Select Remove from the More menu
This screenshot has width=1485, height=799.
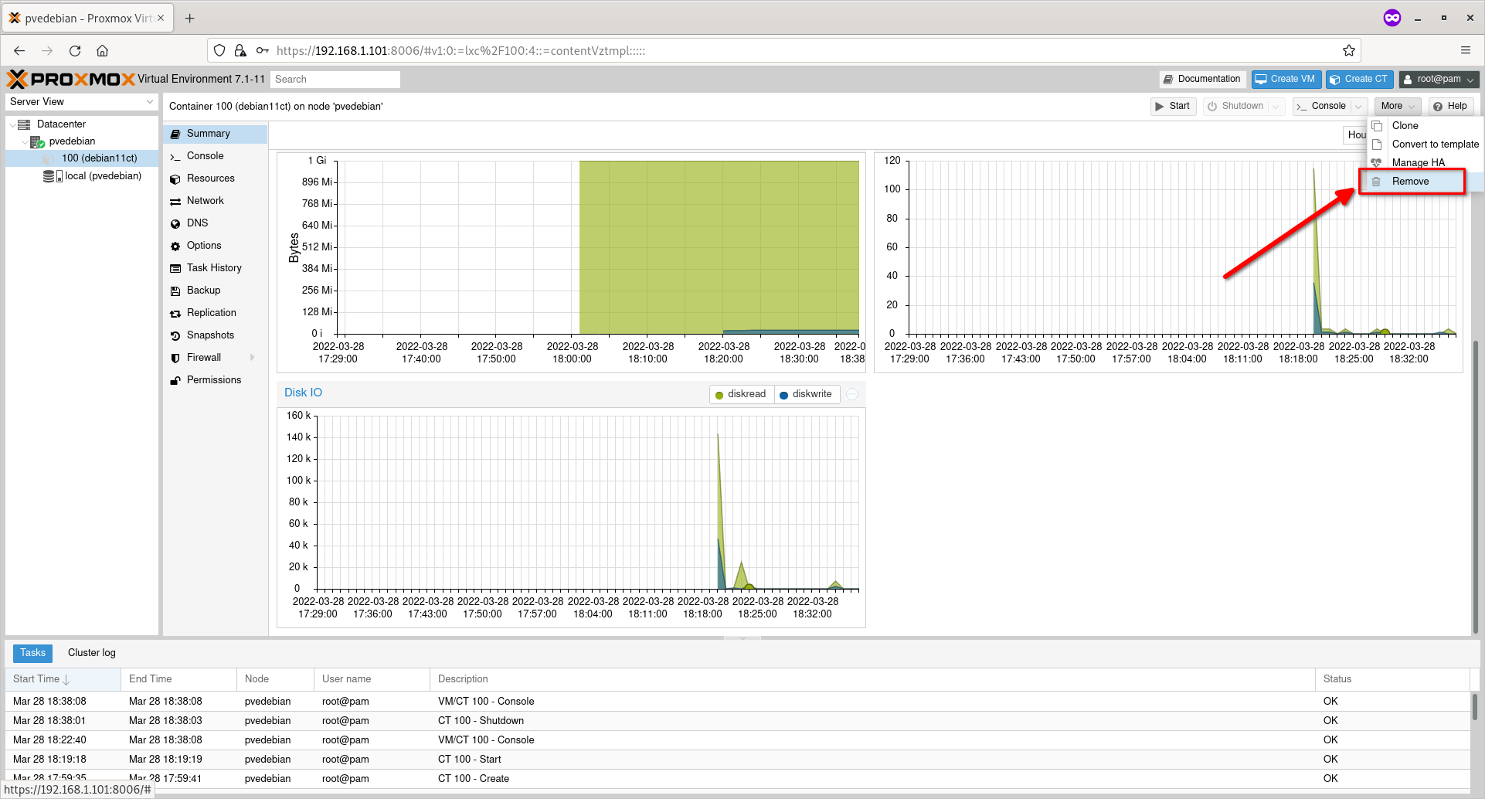[1412, 181]
